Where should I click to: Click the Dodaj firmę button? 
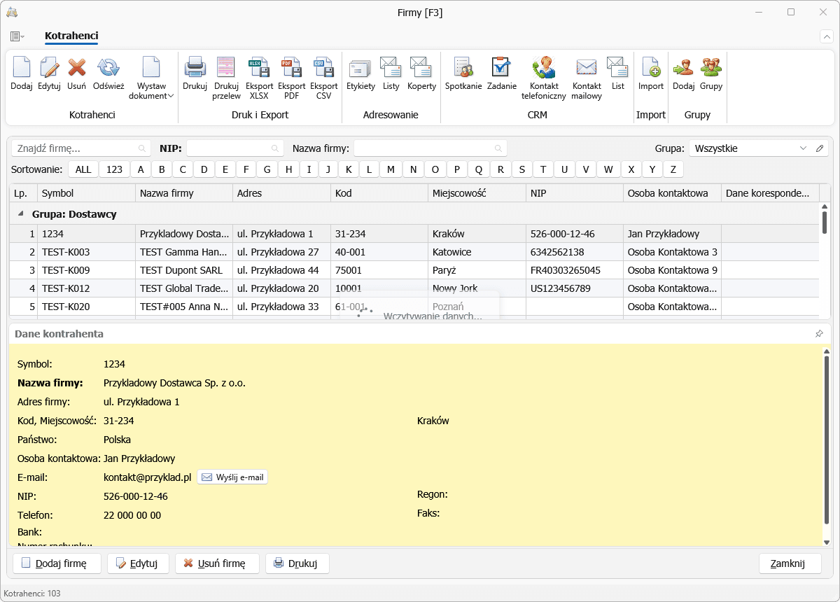click(57, 563)
